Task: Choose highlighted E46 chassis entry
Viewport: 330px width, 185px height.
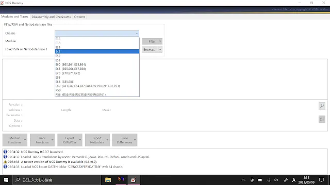Action: tap(97, 51)
